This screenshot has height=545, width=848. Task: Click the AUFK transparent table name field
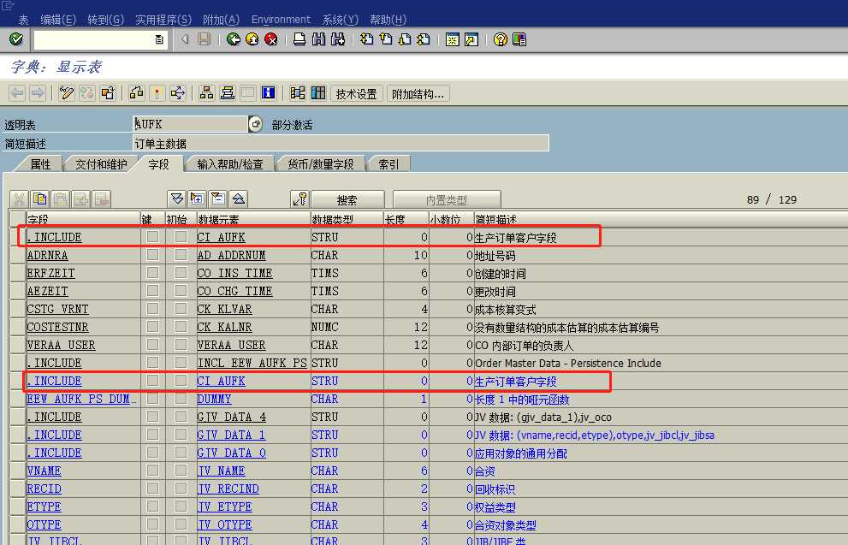[190, 124]
